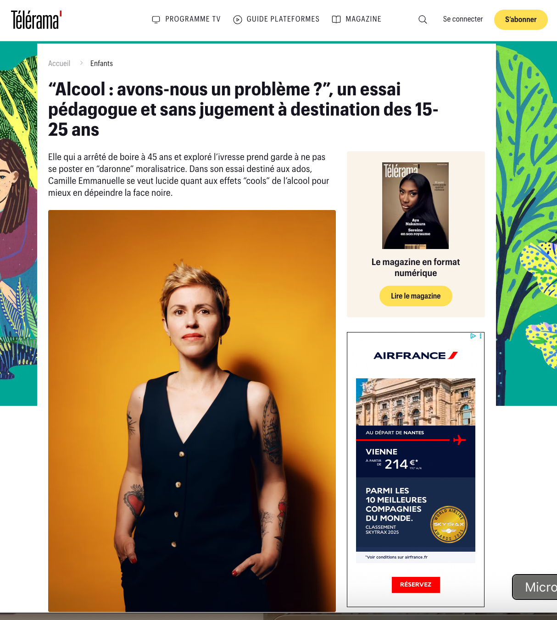
Task: Click the red Réservez ad button
Action: coord(416,585)
